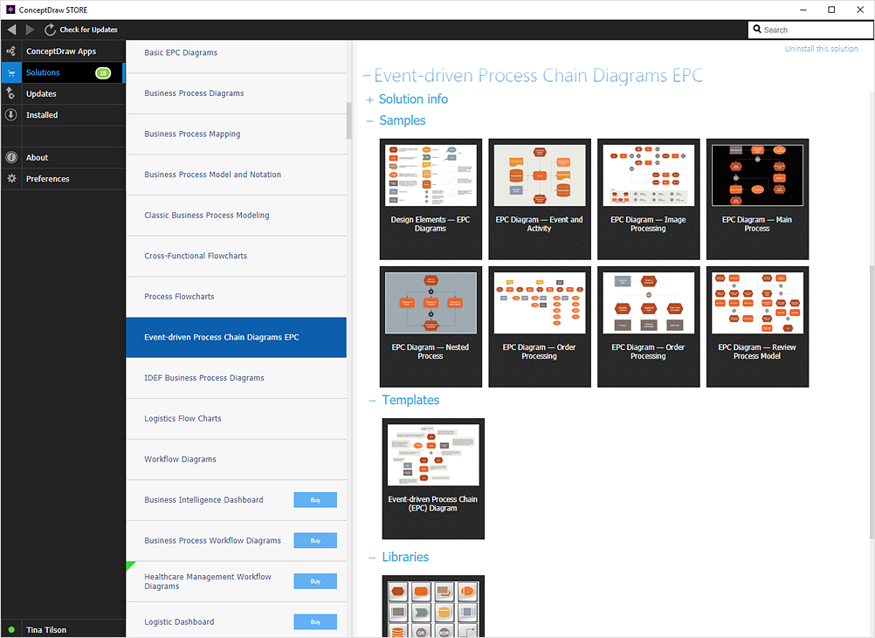Click the Tina Tilson user name
875x638 pixels.
coord(46,629)
